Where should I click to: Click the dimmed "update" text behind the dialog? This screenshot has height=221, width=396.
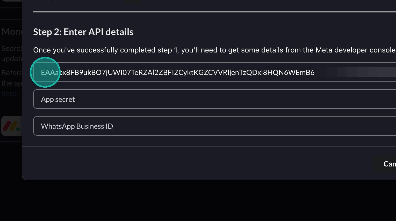[x=12, y=59]
